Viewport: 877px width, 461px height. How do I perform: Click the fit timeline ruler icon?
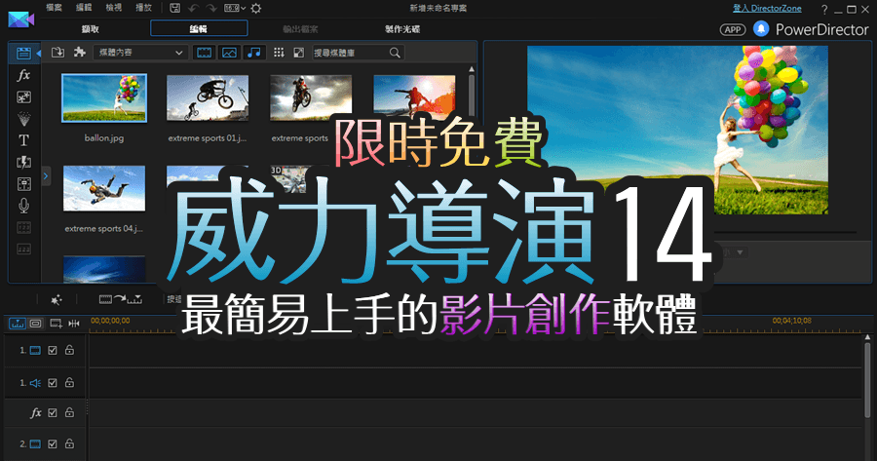click(x=74, y=324)
